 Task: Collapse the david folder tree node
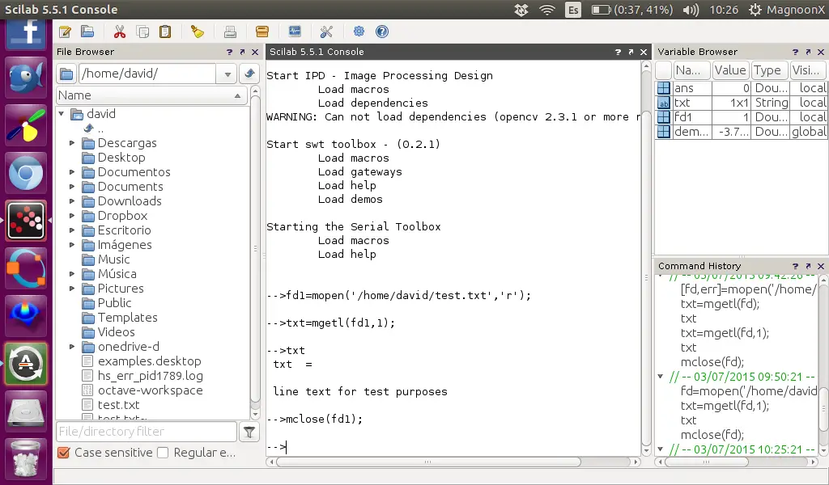[x=62, y=114]
